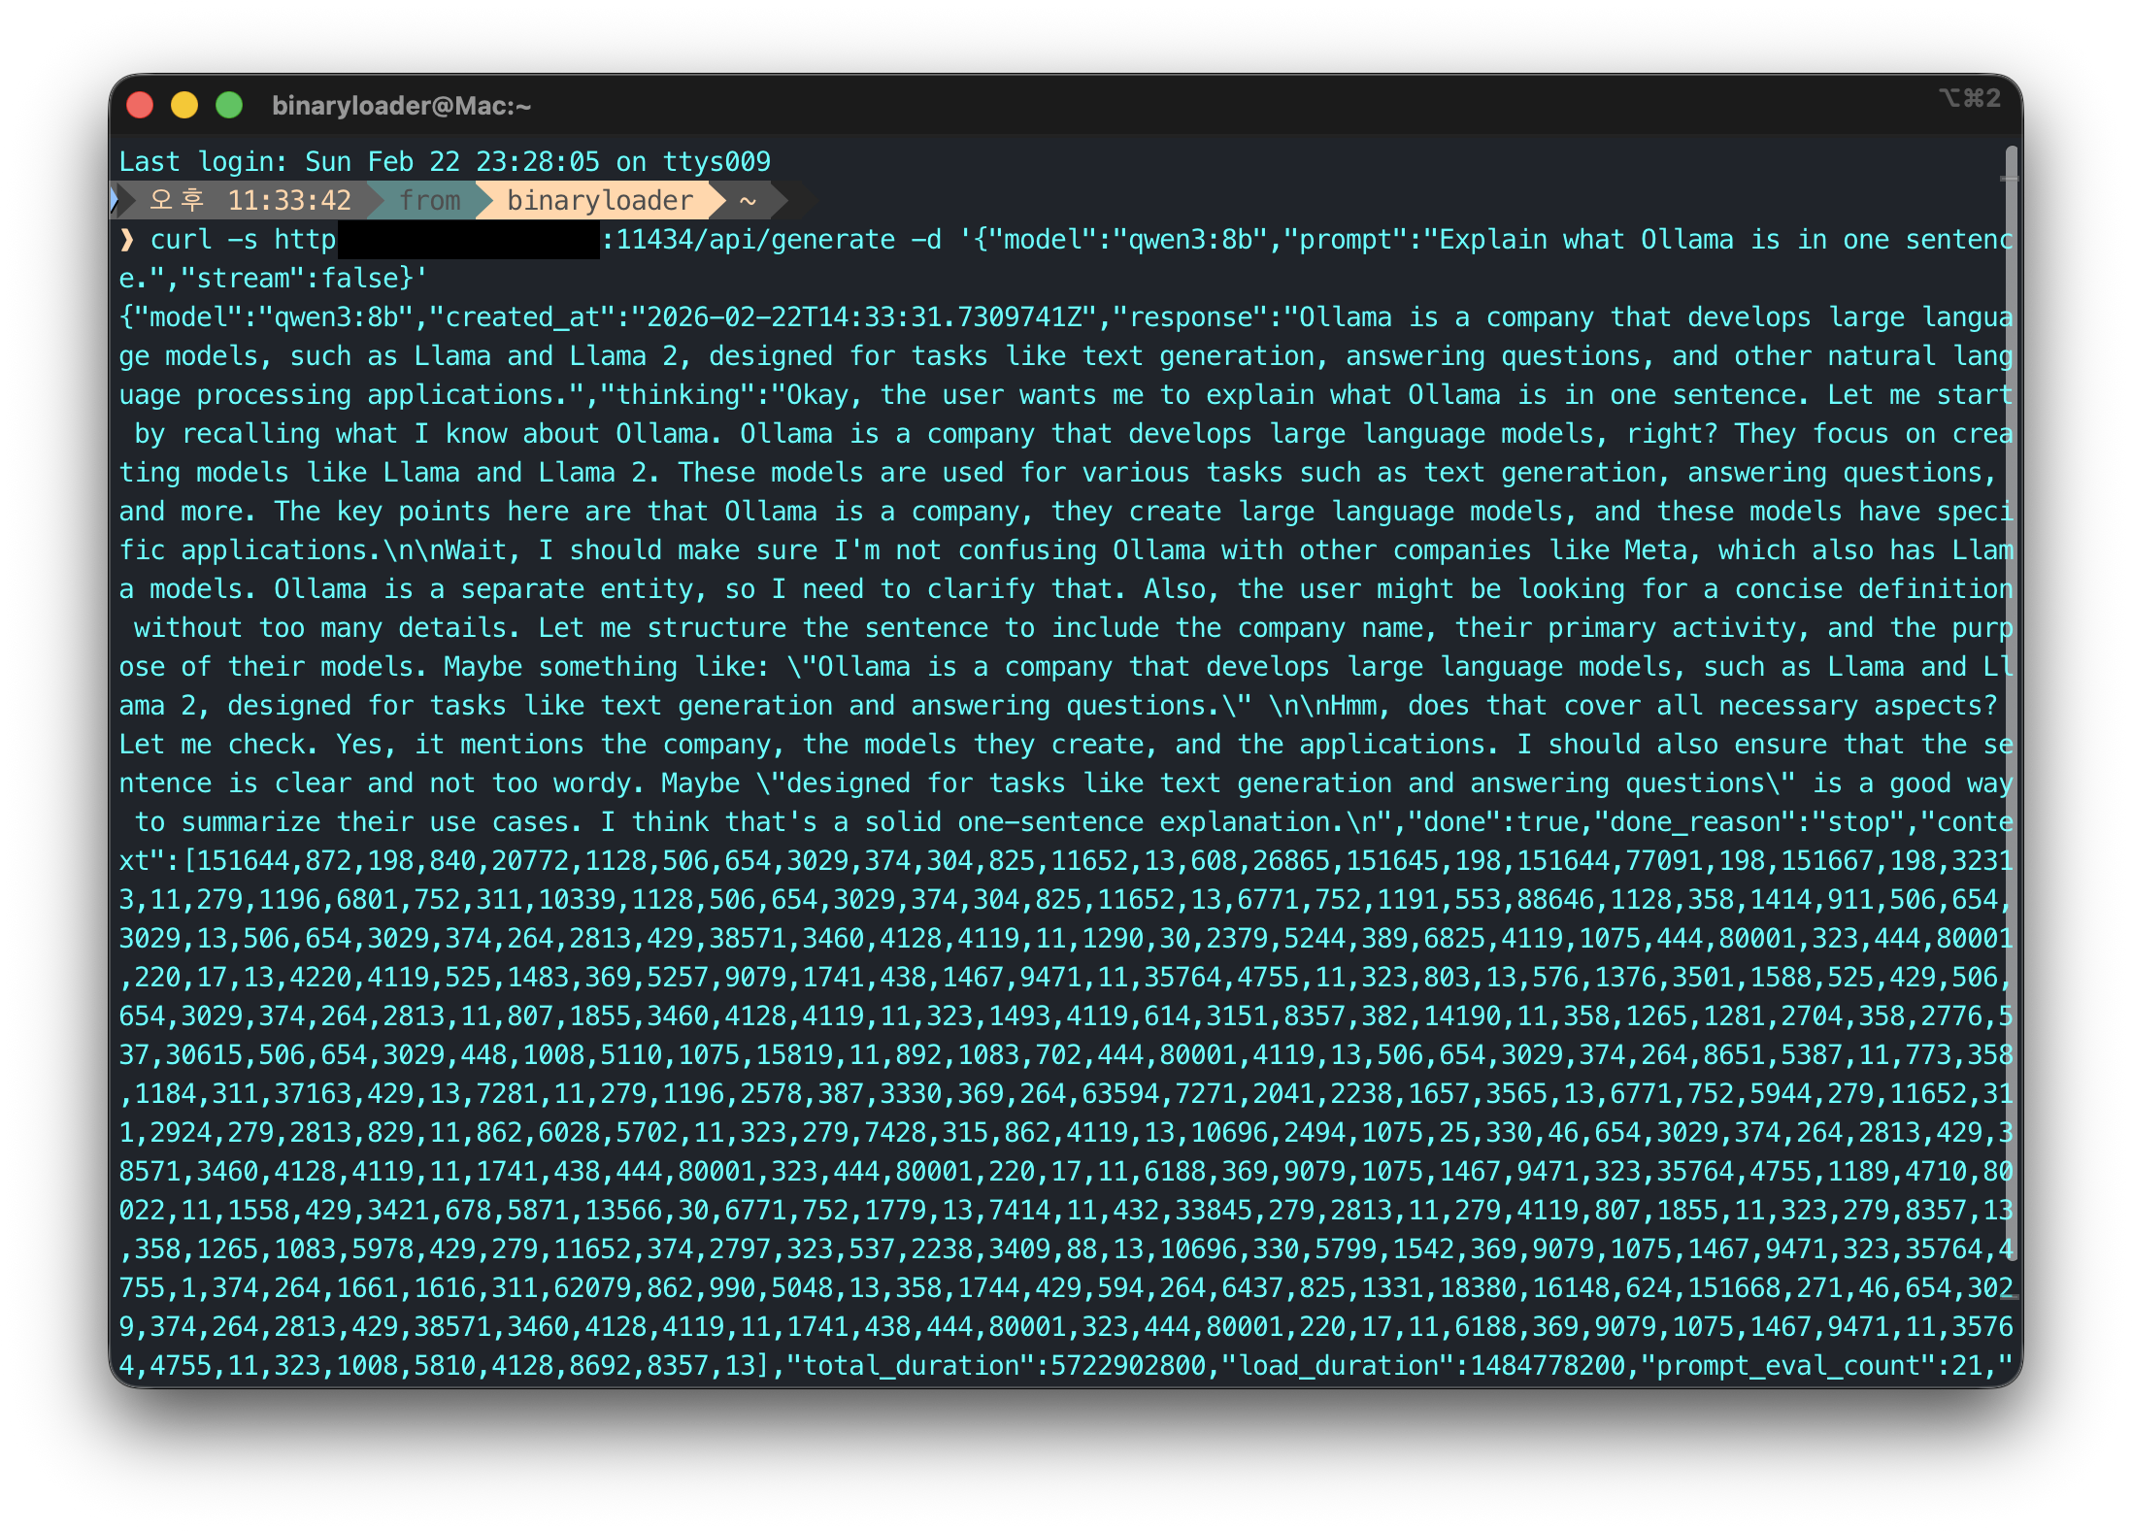The image size is (2132, 1532).
Task: Click the teal "from" prompt segment
Action: (430, 201)
